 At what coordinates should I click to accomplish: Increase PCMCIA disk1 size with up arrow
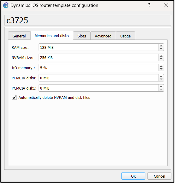[x=161, y=86]
